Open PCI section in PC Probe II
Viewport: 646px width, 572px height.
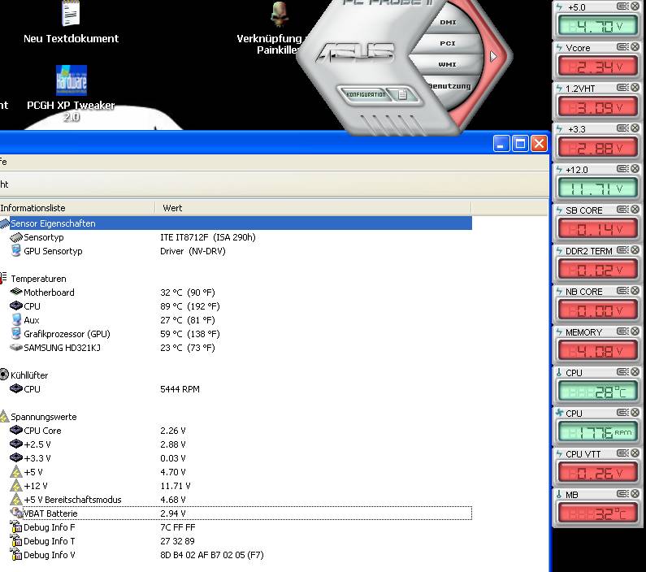(448, 43)
